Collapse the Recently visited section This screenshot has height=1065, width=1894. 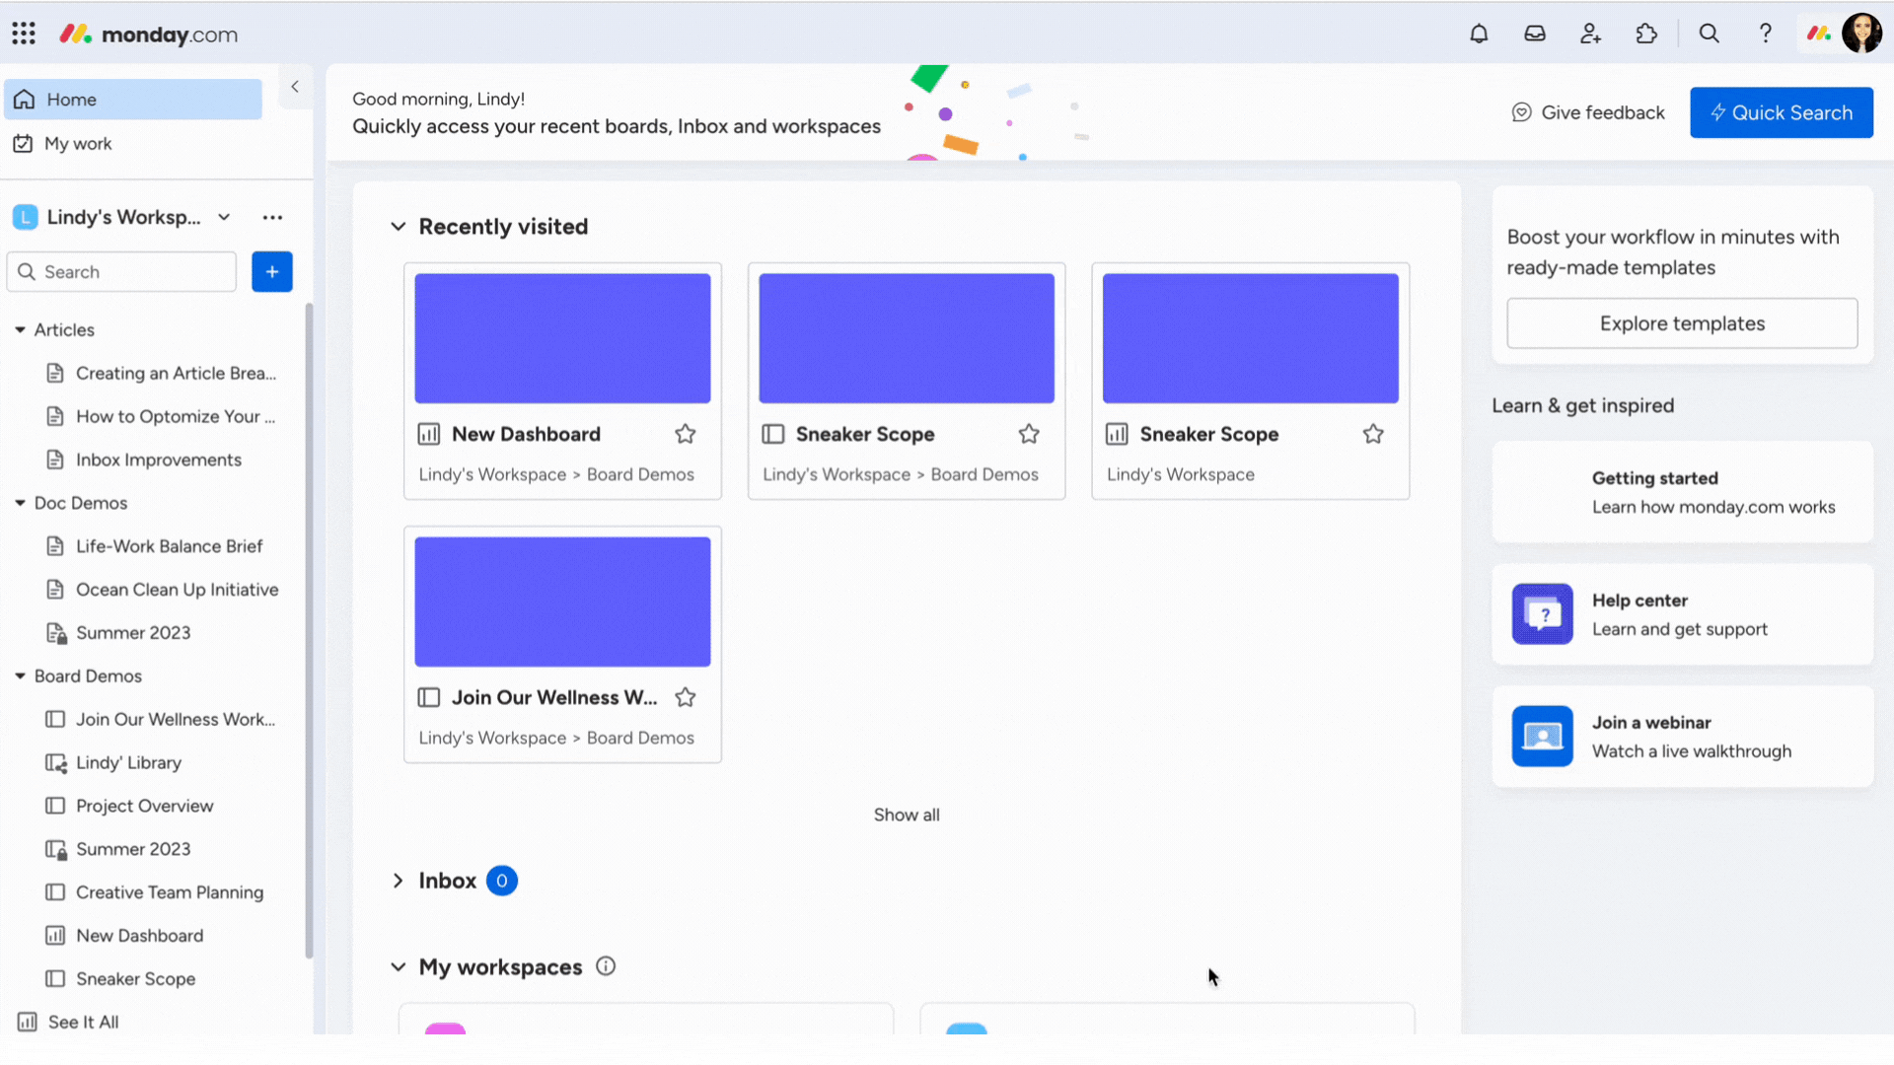[x=399, y=227]
